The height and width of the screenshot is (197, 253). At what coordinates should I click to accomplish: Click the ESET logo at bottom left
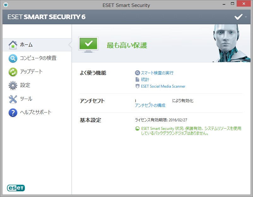(16, 188)
